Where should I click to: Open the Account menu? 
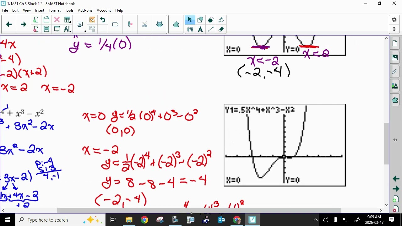click(x=104, y=10)
